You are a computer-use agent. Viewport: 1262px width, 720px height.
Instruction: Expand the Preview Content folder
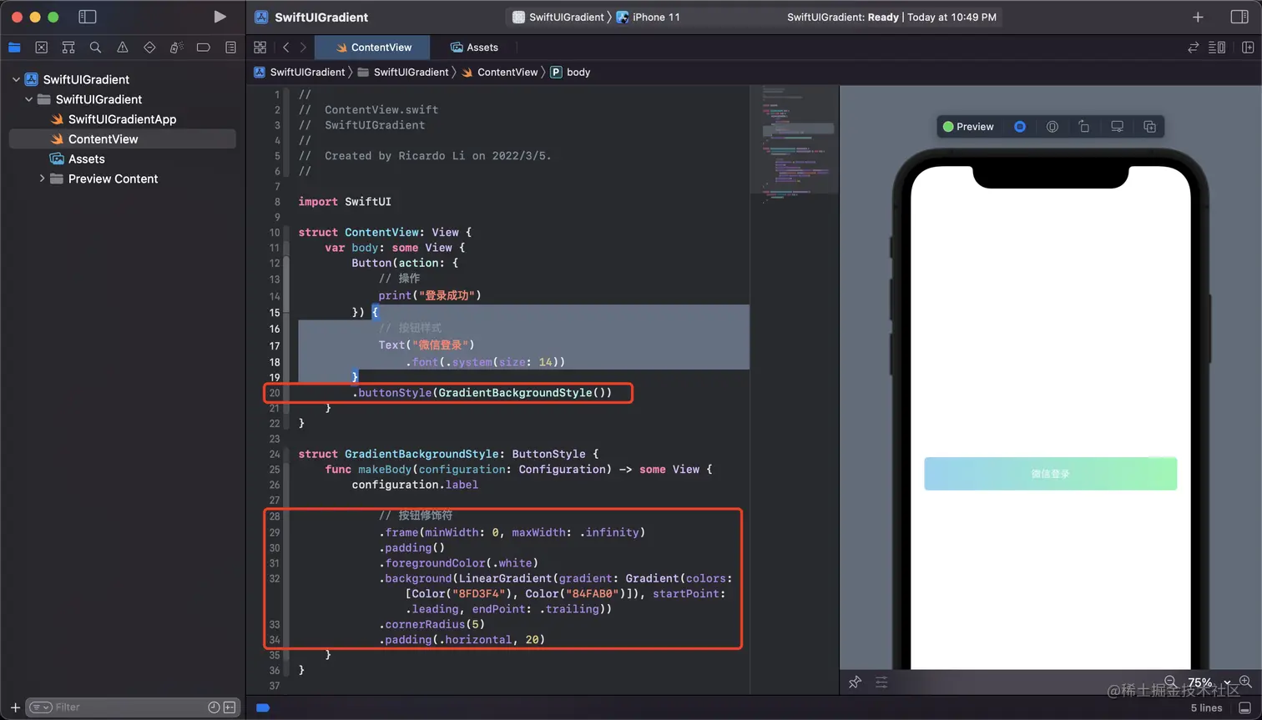(42, 179)
